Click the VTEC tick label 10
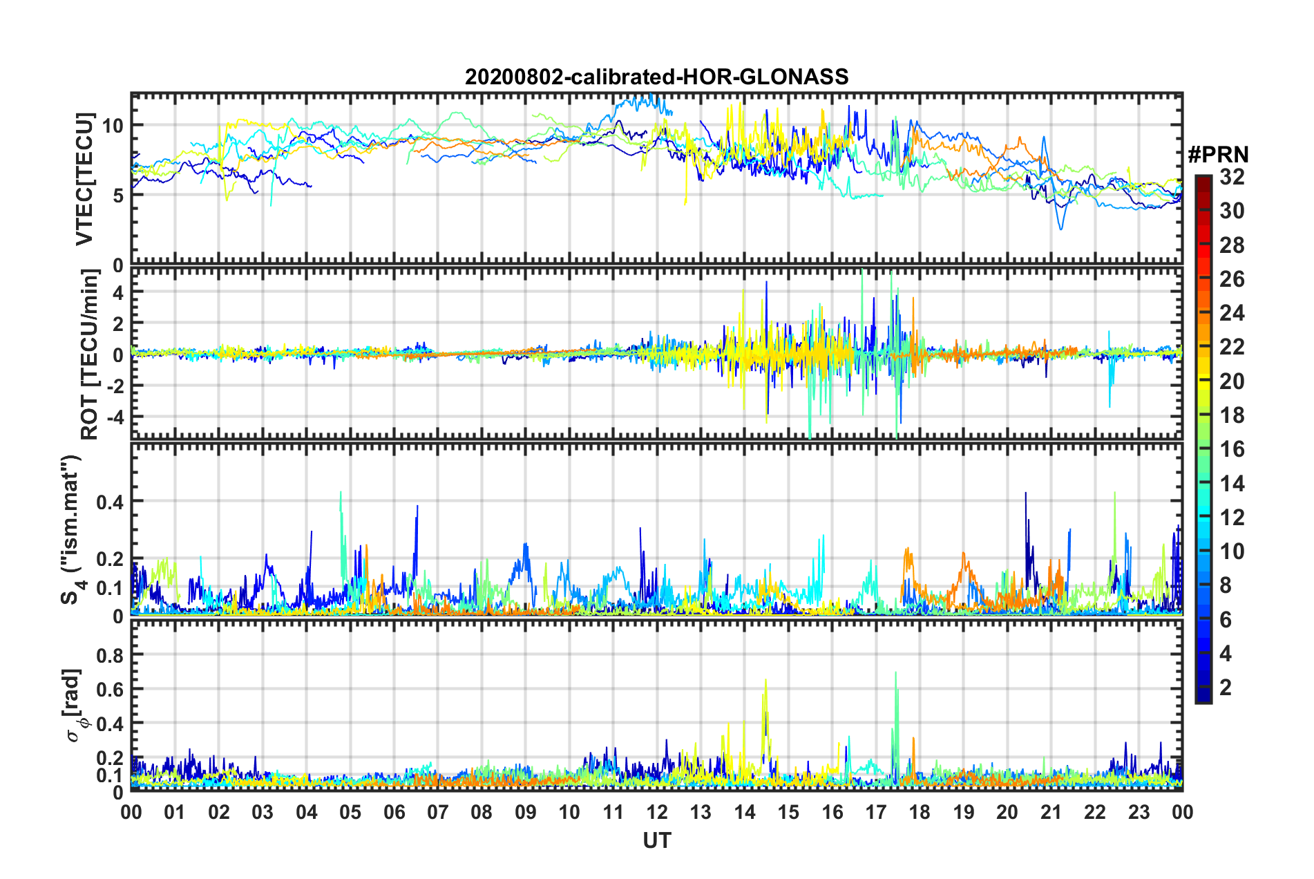Screen dimensions: 1314x879 (x=113, y=126)
